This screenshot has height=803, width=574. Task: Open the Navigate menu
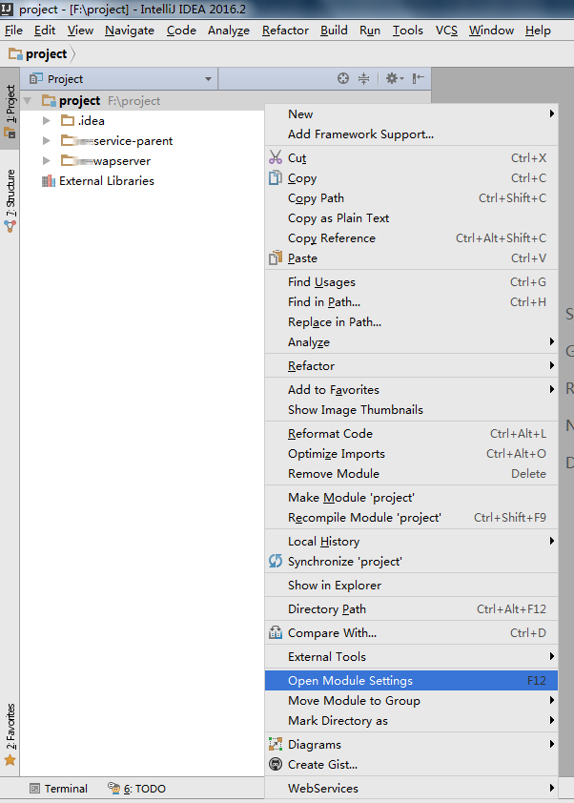coord(130,31)
